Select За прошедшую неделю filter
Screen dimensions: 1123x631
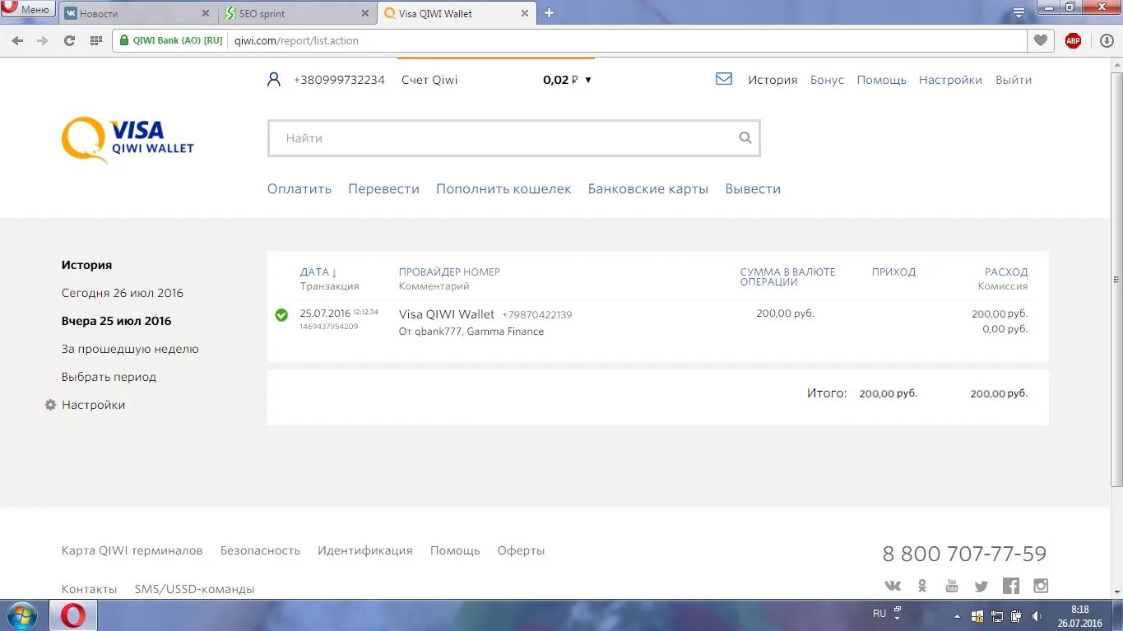click(x=130, y=349)
